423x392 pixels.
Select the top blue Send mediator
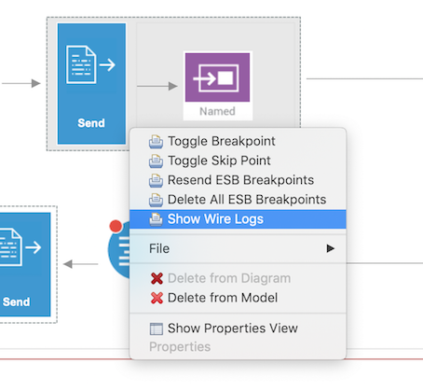91,84
